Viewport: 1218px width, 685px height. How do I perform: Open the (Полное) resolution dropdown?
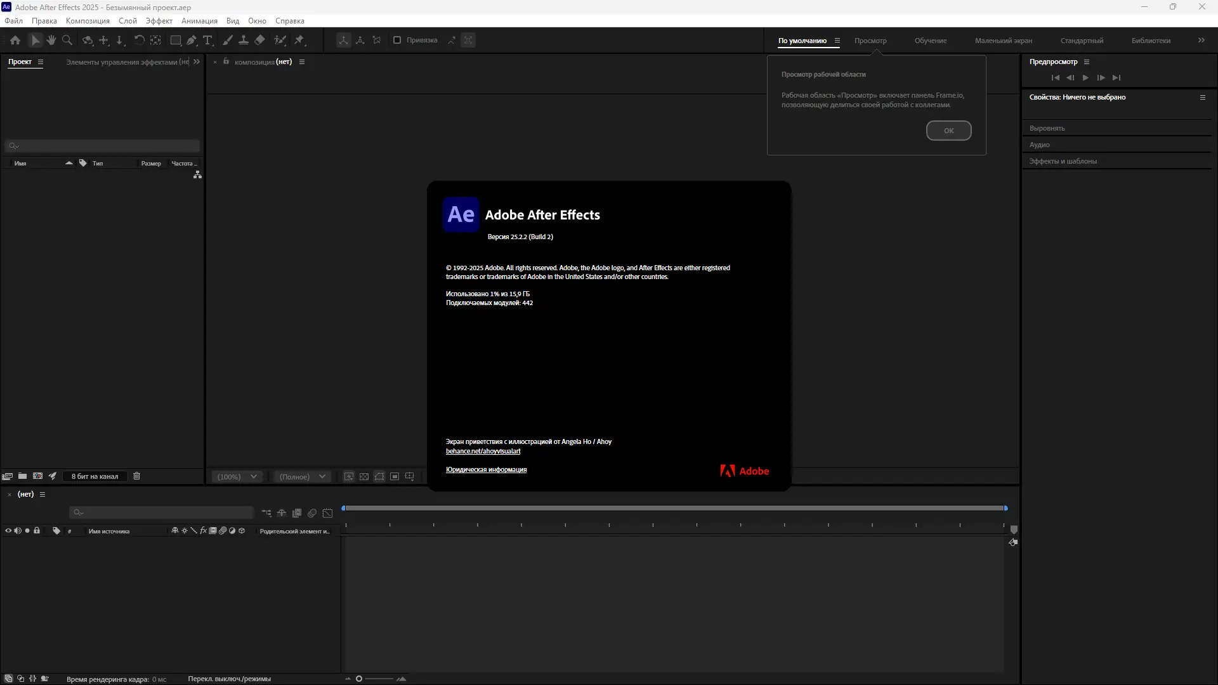coord(302,476)
